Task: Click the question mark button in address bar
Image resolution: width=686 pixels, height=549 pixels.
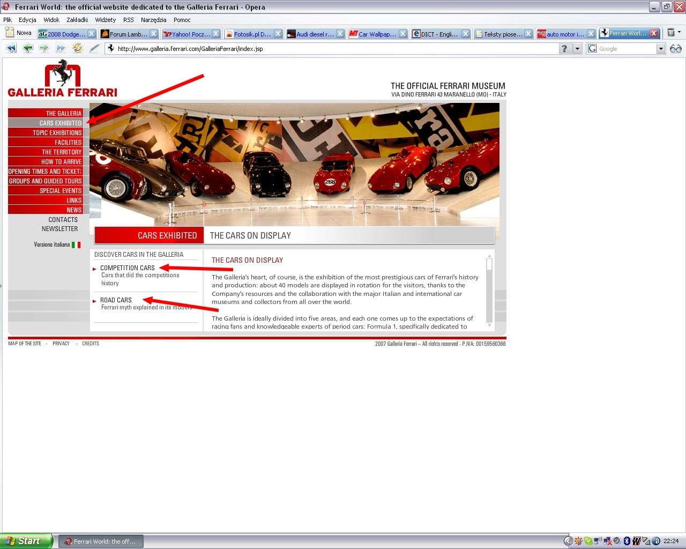Action: [564, 49]
